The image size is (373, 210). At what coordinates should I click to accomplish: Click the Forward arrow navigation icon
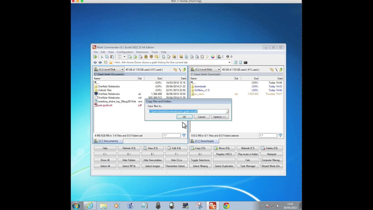coord(100,62)
